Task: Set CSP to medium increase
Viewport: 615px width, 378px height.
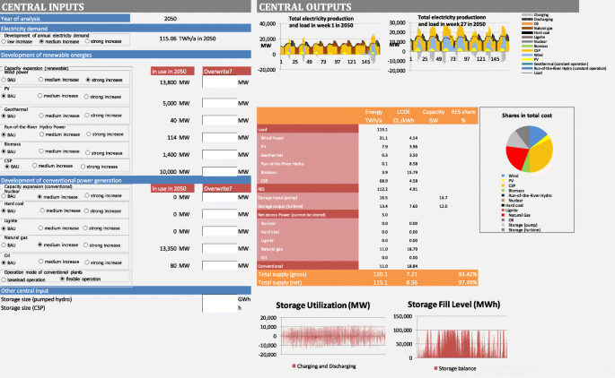Action: (35, 166)
